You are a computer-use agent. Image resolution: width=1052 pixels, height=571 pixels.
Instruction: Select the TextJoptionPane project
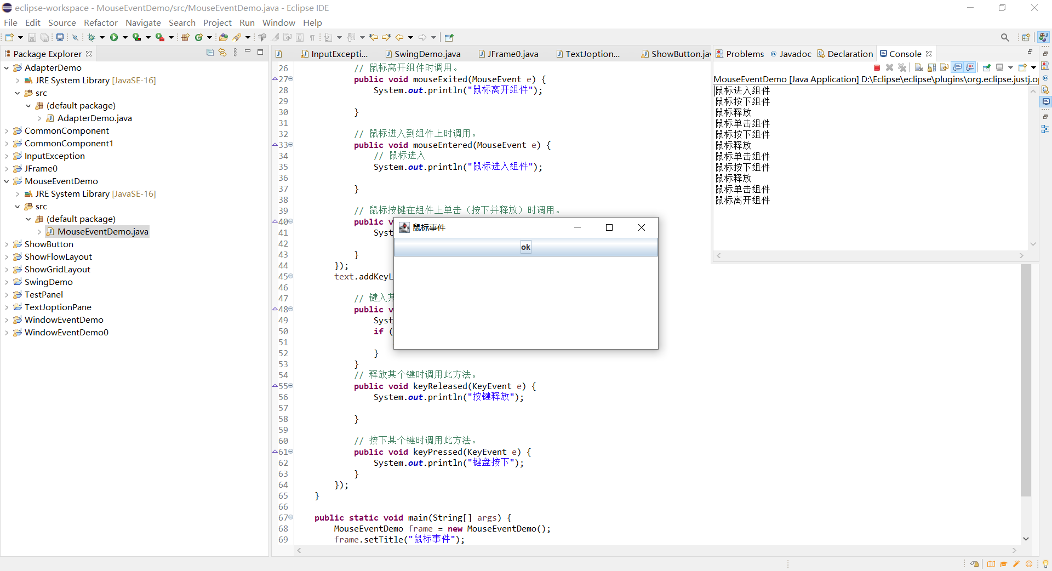(58, 307)
